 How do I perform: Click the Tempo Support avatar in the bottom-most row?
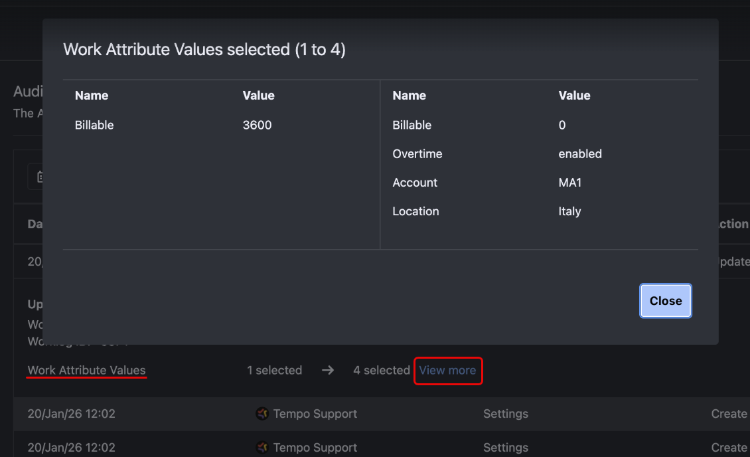(262, 448)
